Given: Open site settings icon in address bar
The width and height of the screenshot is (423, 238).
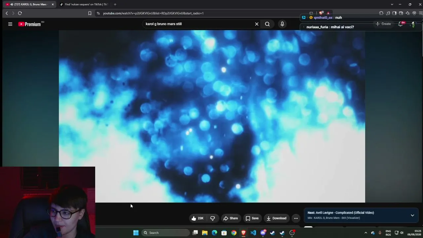Looking at the screenshot, I should point(98,13).
